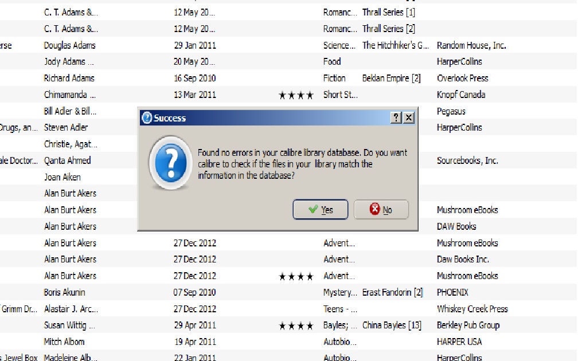Select the Joan Aiken author row
578x361 pixels.
(63, 177)
